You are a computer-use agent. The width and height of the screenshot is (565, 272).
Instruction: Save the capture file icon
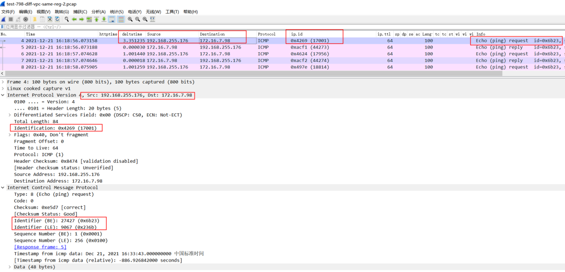42,19
